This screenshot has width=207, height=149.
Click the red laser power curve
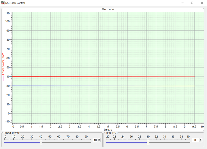pos(103,77)
